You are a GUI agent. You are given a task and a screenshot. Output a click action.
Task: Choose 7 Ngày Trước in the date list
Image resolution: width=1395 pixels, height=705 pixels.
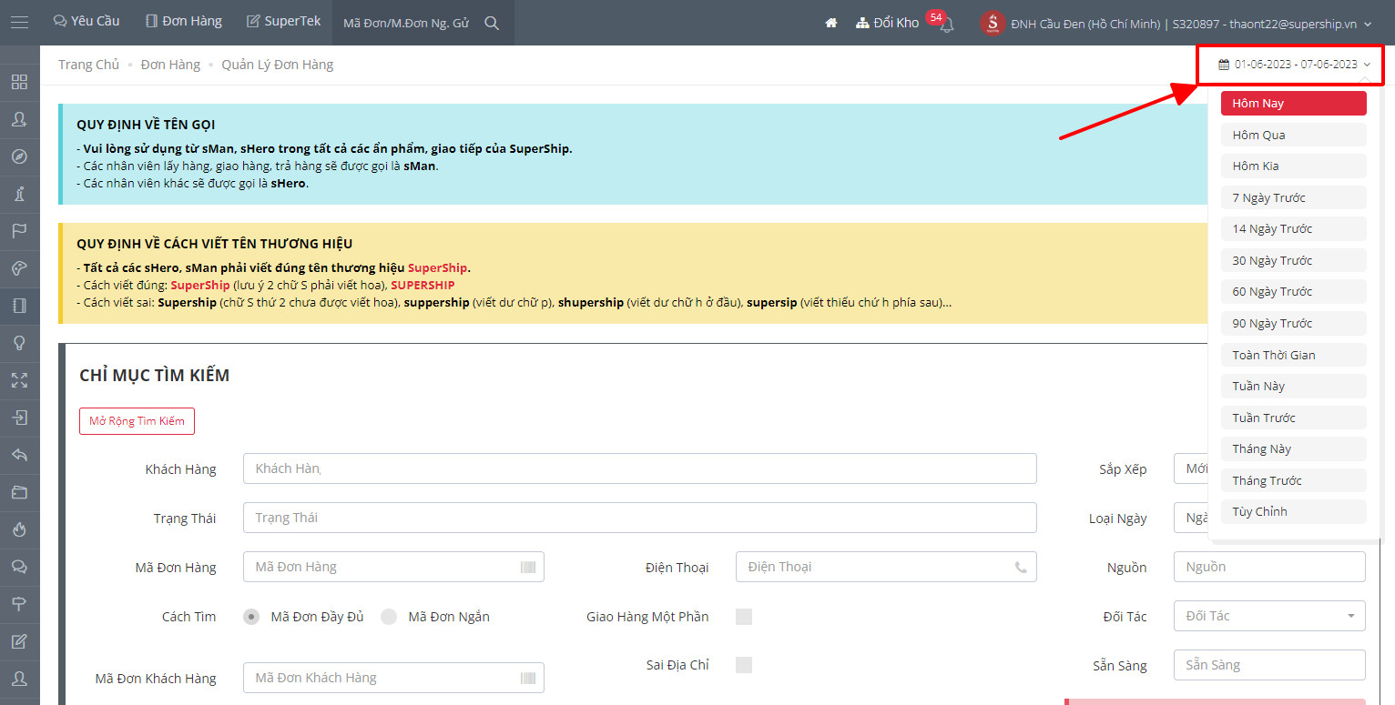(x=1293, y=197)
